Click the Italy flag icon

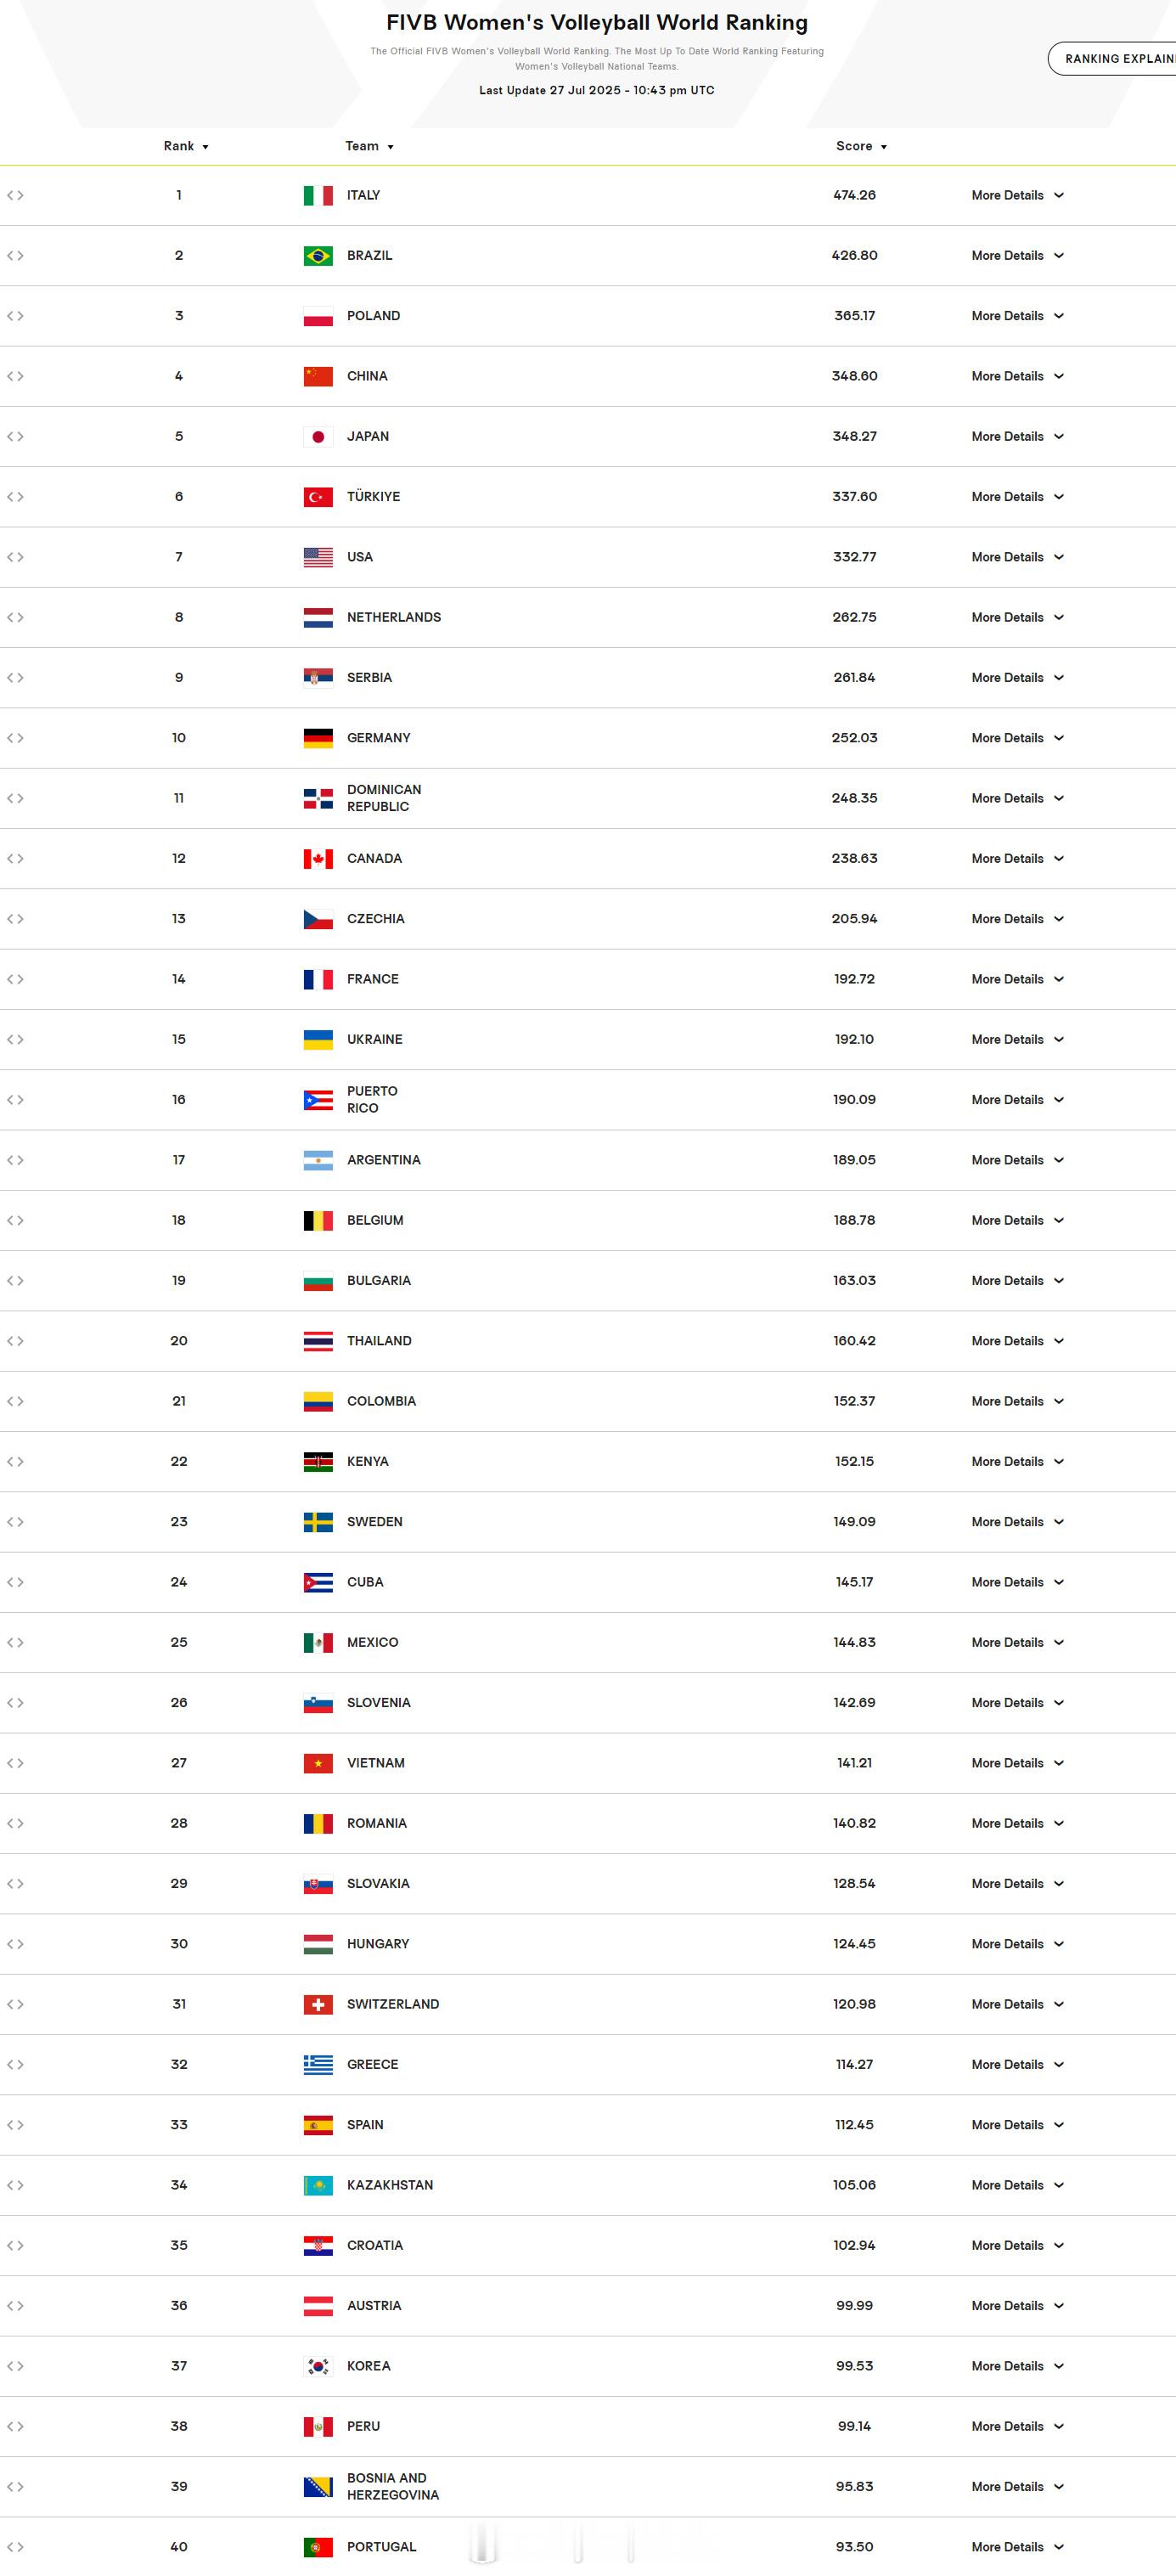coord(318,195)
